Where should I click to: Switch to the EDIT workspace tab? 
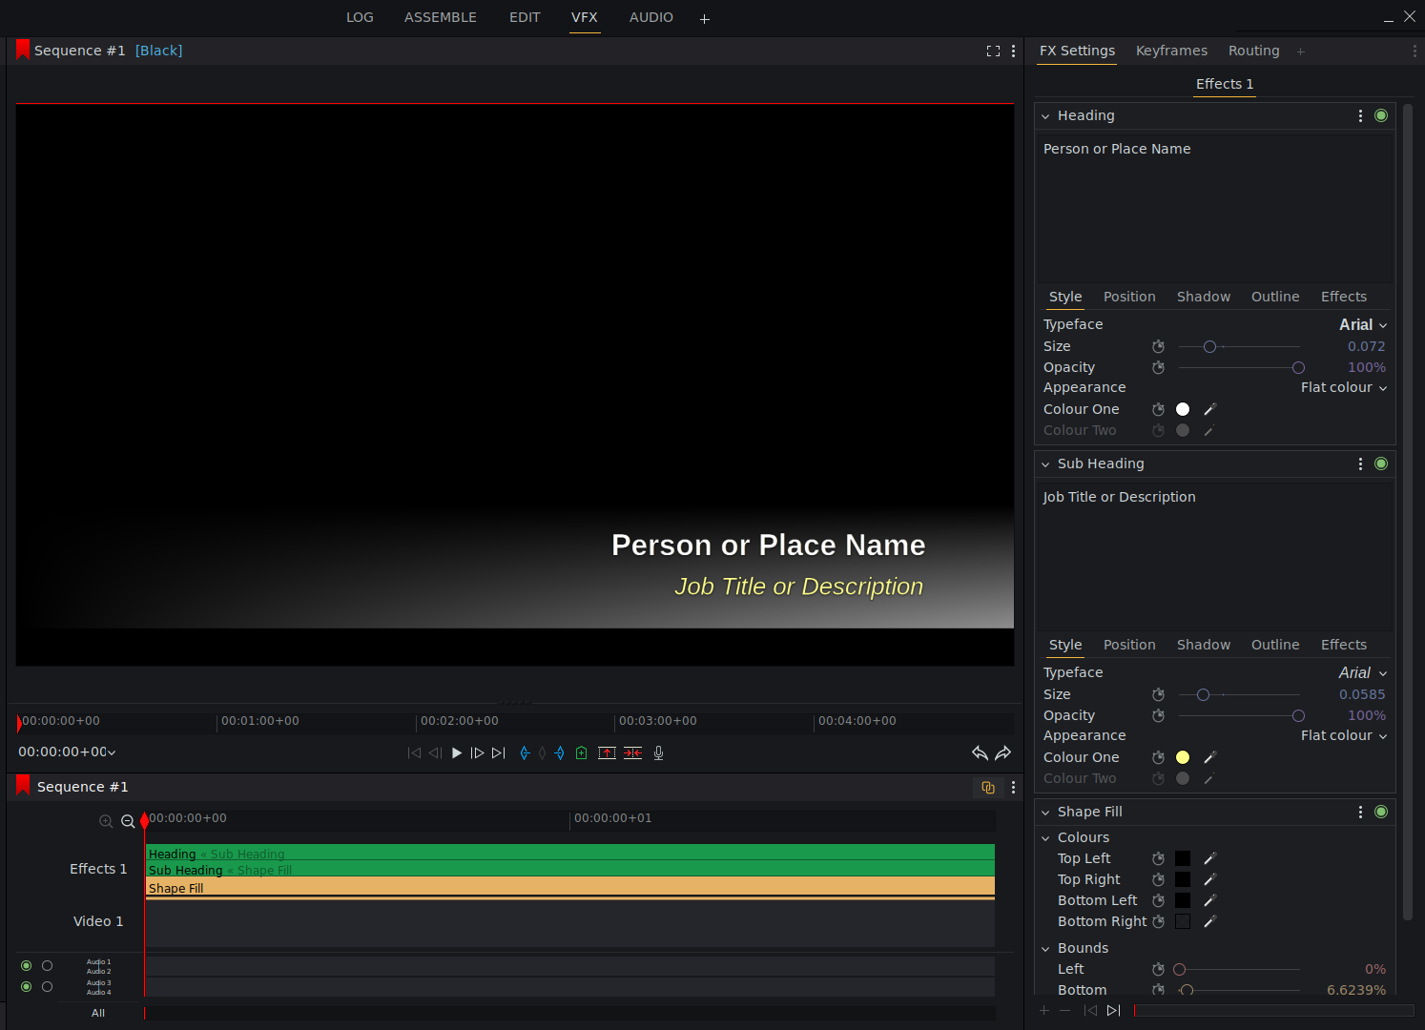point(525,17)
